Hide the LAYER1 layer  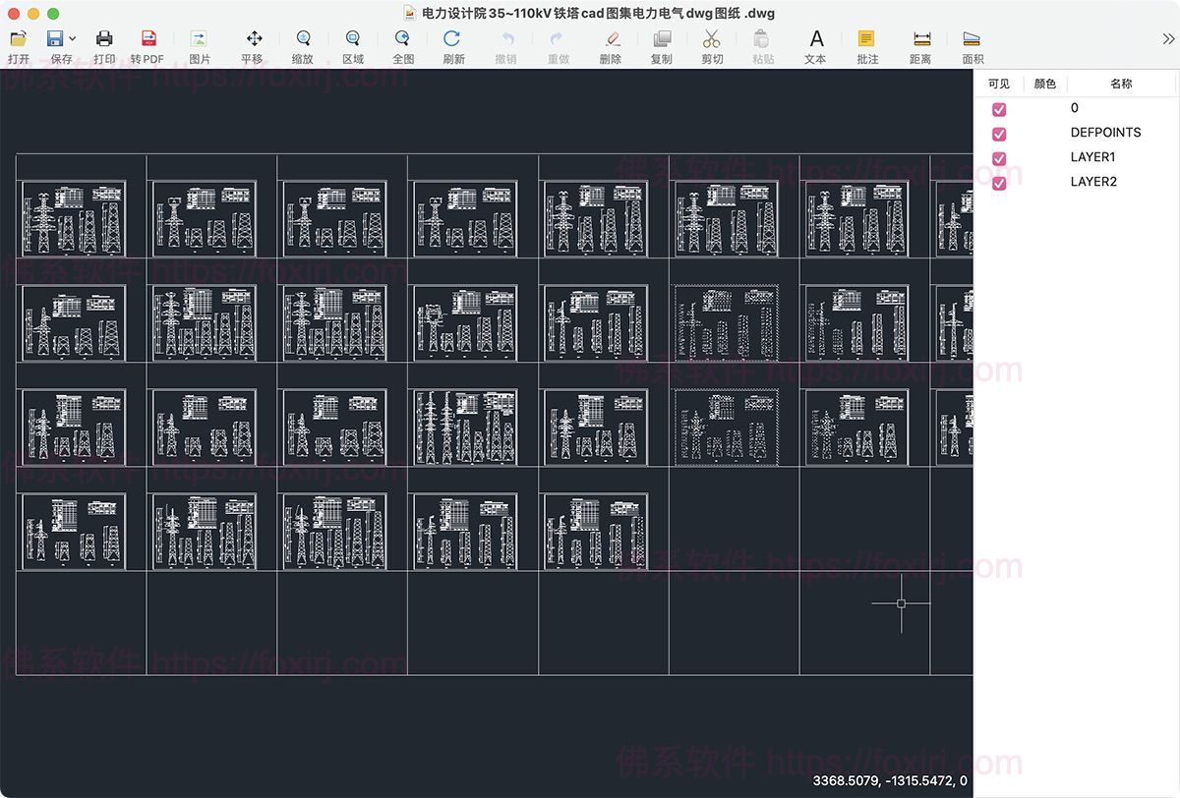(x=999, y=158)
